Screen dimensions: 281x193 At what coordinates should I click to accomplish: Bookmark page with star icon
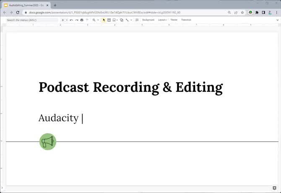point(242,13)
